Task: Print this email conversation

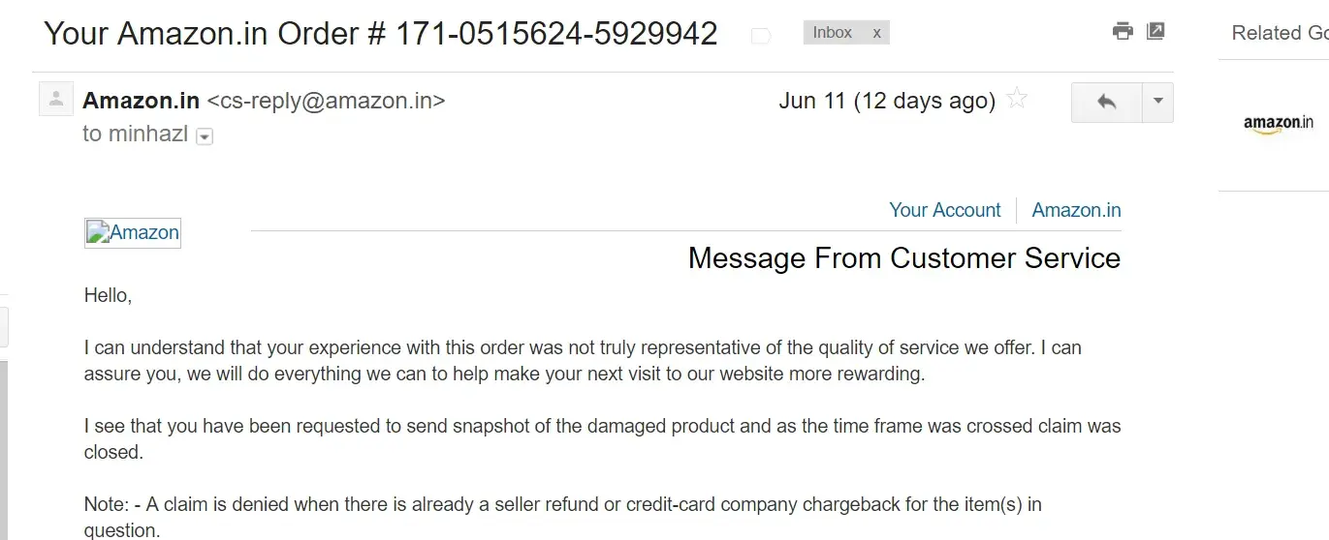Action: pos(1123,31)
